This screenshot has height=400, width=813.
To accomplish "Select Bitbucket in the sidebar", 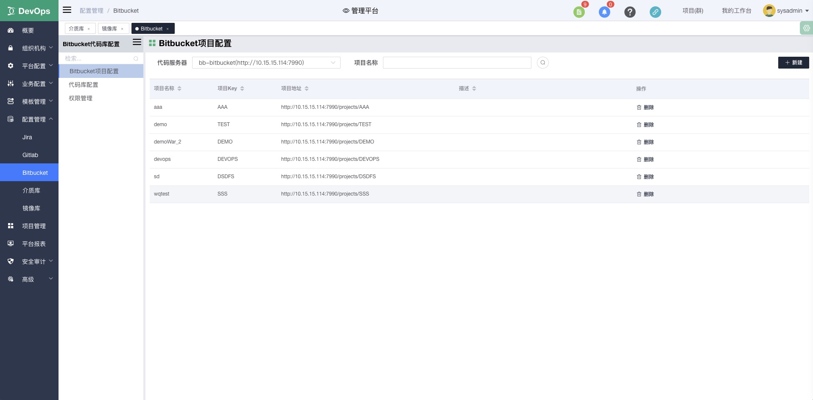I will click(x=29, y=173).
